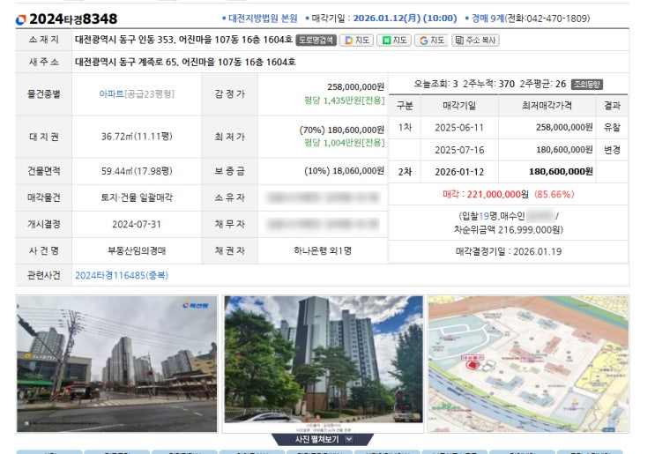Open the location map thumbnail
This screenshot has width=655, height=454.
pyautogui.click(x=528, y=363)
